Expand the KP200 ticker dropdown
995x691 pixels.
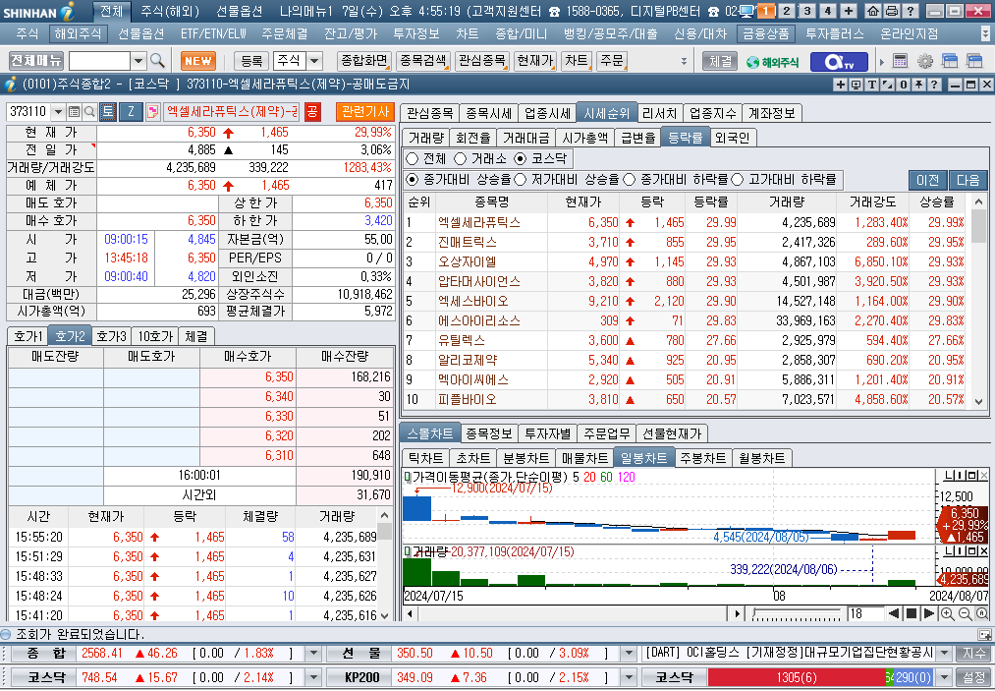(629, 677)
